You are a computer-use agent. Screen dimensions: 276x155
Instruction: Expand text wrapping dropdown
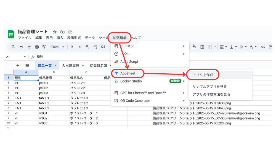click(x=246, y=47)
